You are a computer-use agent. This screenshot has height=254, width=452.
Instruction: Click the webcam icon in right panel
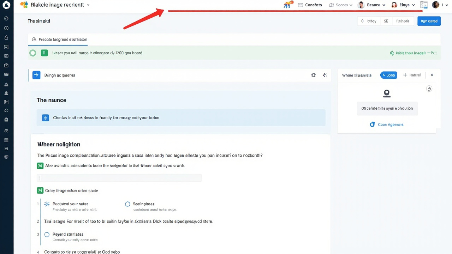(387, 93)
